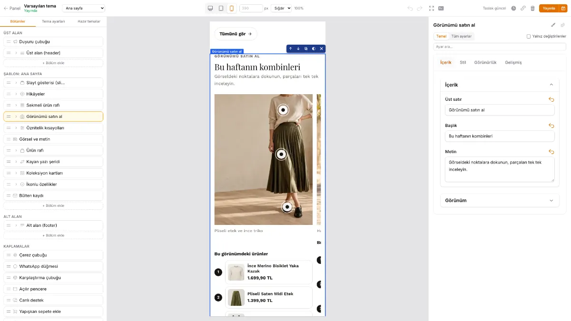Viewport: 571px width, 321px height.
Task: Open version history clock icon
Action: click(513, 8)
